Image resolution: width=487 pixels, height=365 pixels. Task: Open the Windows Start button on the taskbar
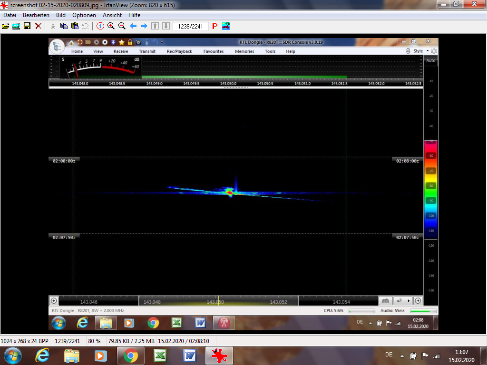tap(13, 355)
